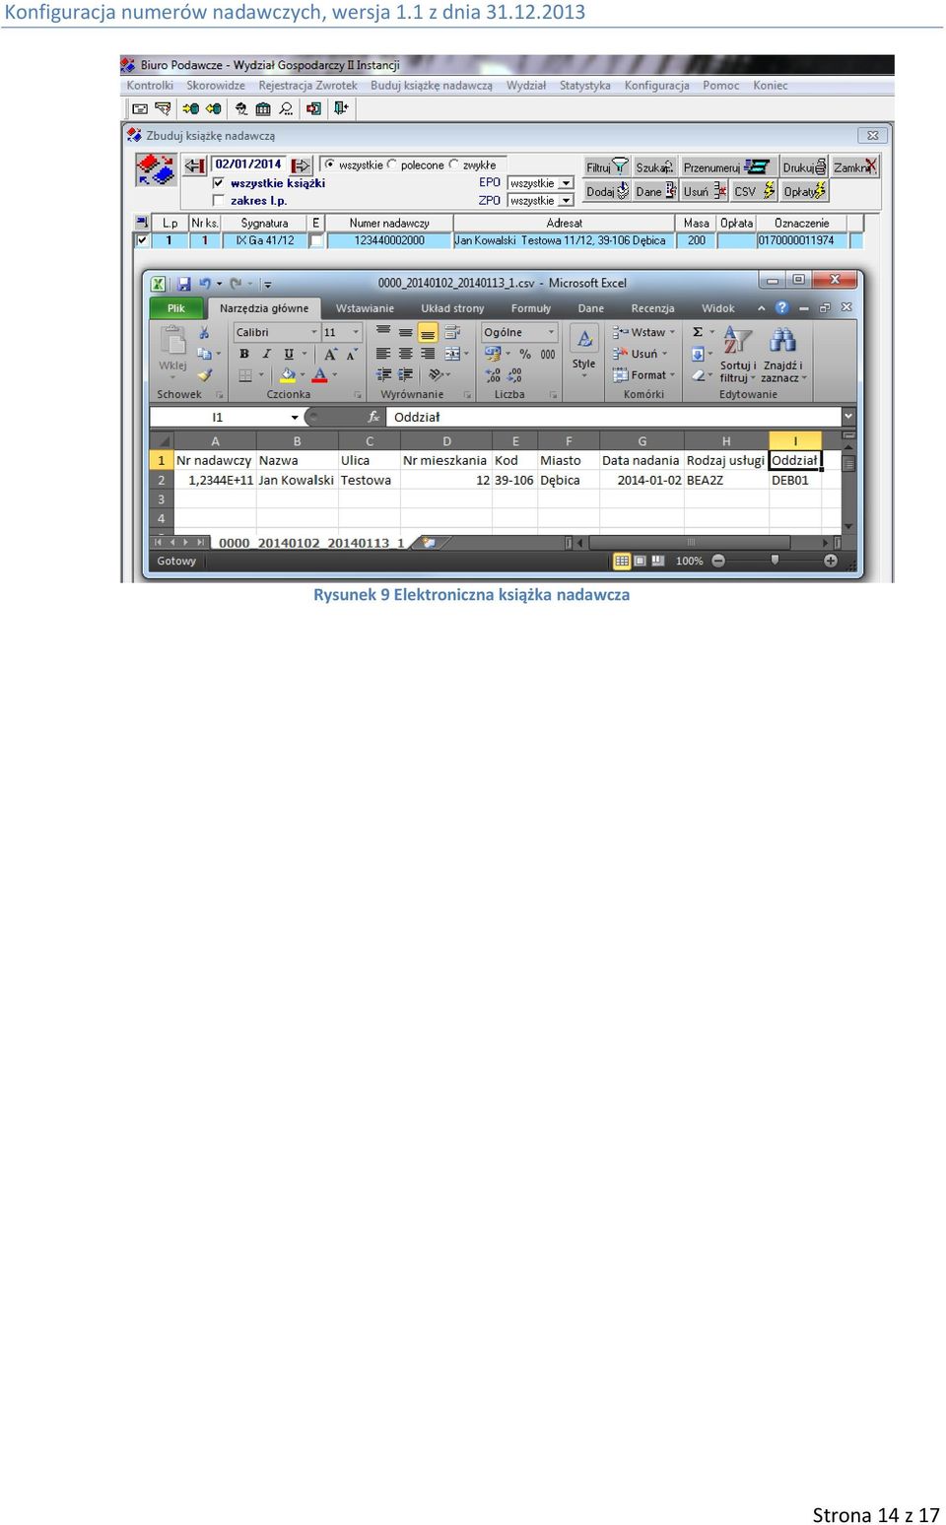The image size is (946, 1525).
Task: Click the Wklej paste button
Action: 172,352
